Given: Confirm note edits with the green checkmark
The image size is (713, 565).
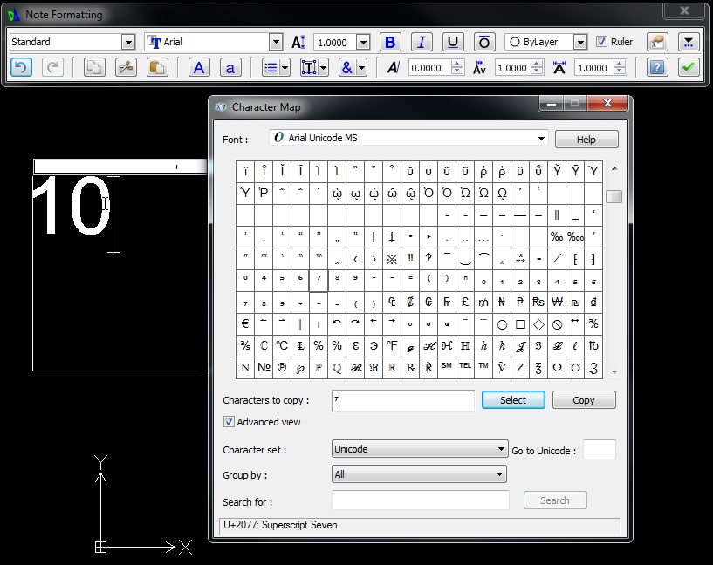Looking at the screenshot, I should pyautogui.click(x=689, y=68).
